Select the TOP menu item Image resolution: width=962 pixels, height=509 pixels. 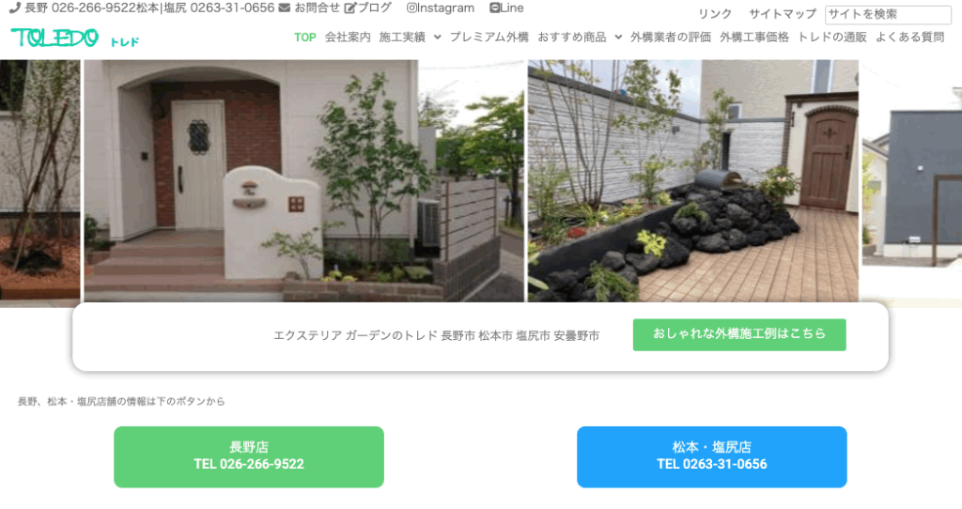[305, 38]
